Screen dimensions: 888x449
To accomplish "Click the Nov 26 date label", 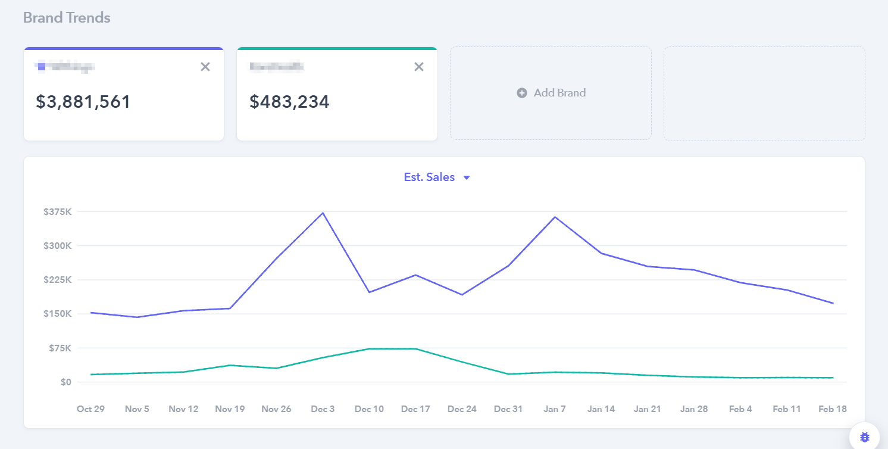I will pyautogui.click(x=276, y=409).
